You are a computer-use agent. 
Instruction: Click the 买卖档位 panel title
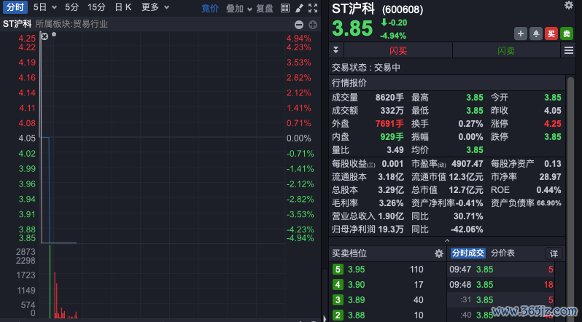tap(349, 254)
